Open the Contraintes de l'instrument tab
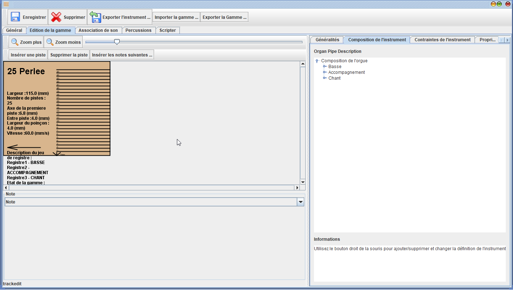 442,40
